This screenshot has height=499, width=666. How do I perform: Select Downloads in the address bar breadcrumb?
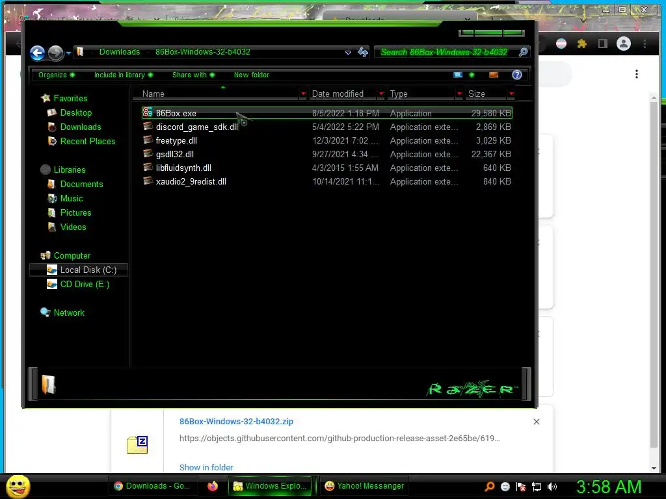[120, 52]
